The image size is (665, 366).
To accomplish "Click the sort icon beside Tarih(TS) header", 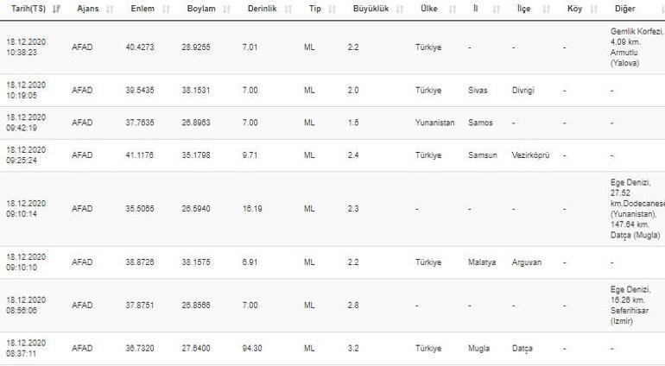I will (x=57, y=8).
